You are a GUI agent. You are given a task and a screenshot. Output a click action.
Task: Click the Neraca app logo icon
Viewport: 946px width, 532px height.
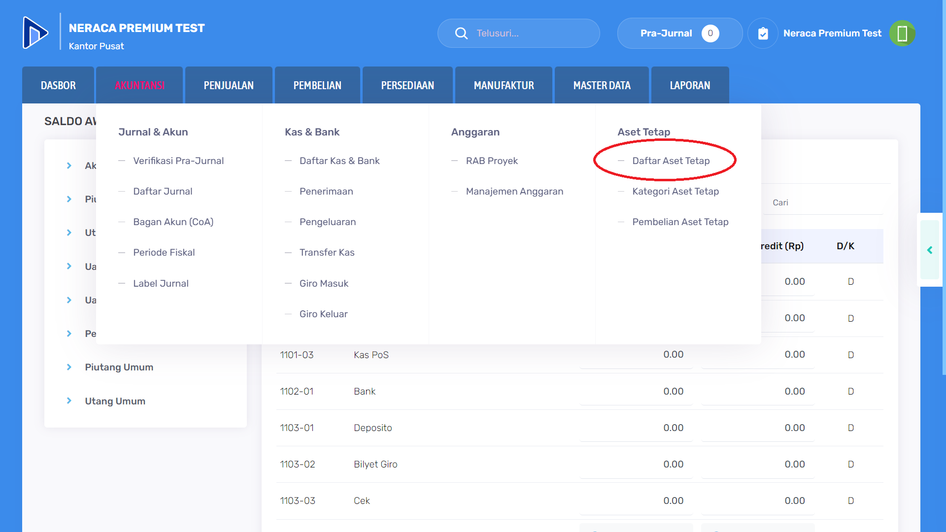(x=35, y=33)
